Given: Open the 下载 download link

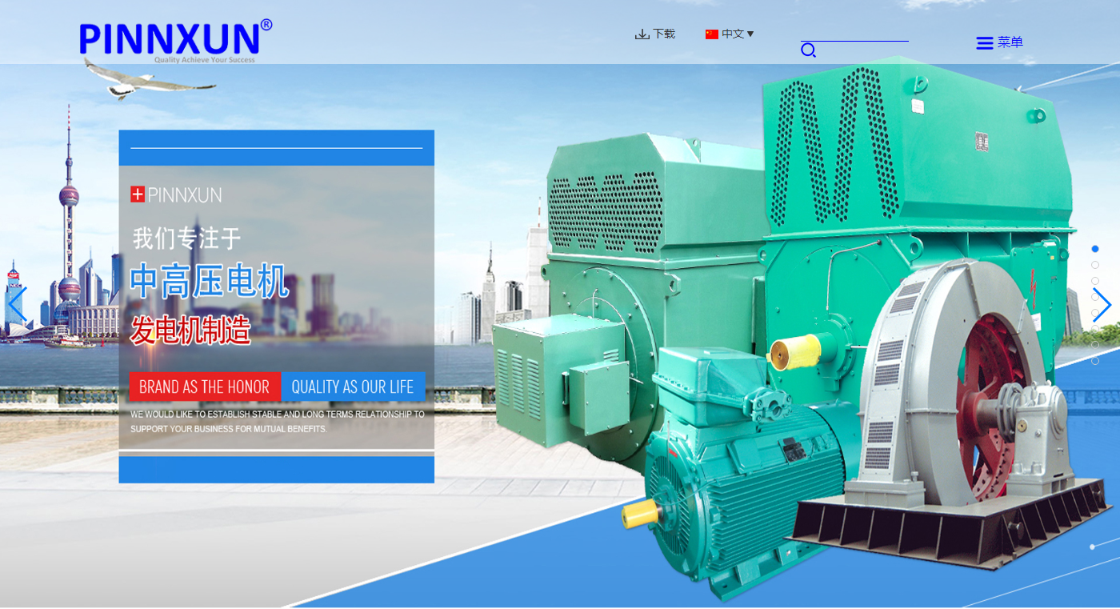Looking at the screenshot, I should [x=664, y=34].
